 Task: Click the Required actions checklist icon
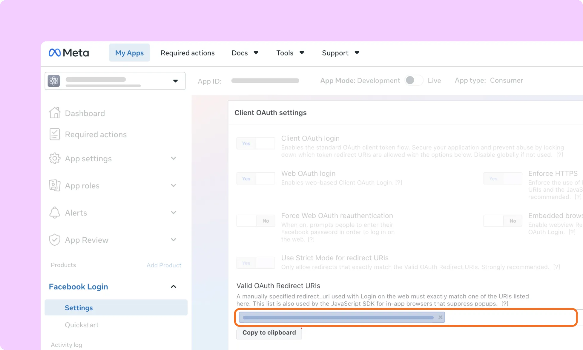tap(55, 134)
